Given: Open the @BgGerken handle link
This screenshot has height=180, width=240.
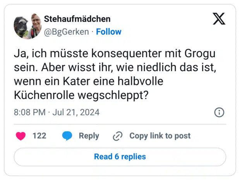Looking at the screenshot, I should click(x=67, y=32).
